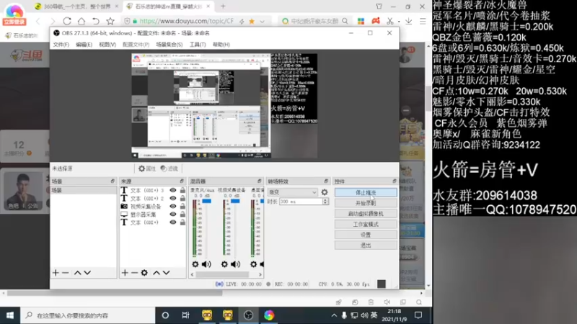Viewport: 577px width, 324px height.
Task: Open the transition properties gear icon
Action: pos(324,192)
